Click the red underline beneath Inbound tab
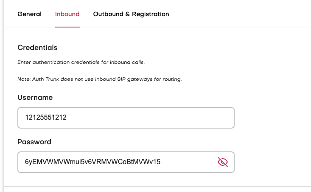Image resolution: width=311 pixels, height=192 pixels. click(x=67, y=27)
